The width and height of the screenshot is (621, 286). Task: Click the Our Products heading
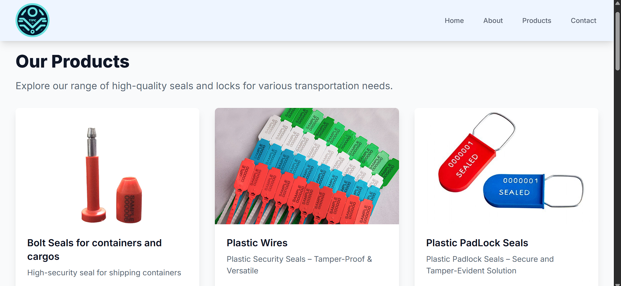(x=72, y=61)
